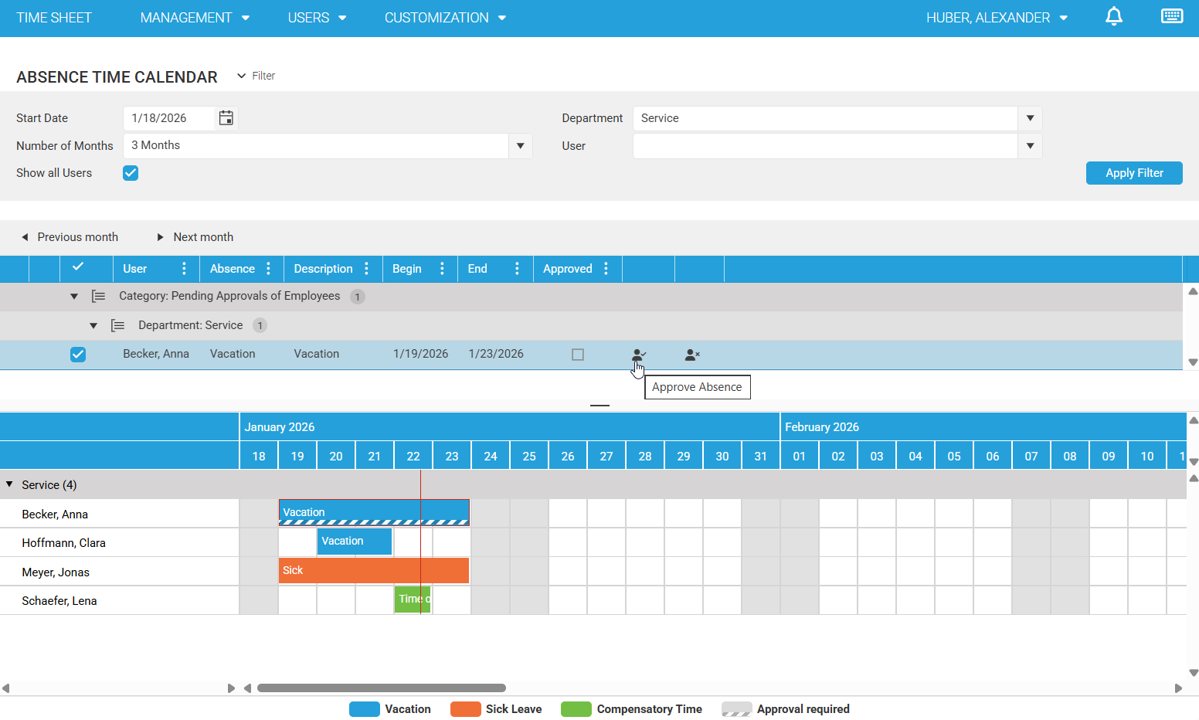Screen dimensions: 1199x720
Task: Uncheck the Show all Users checkbox
Action: (x=131, y=173)
